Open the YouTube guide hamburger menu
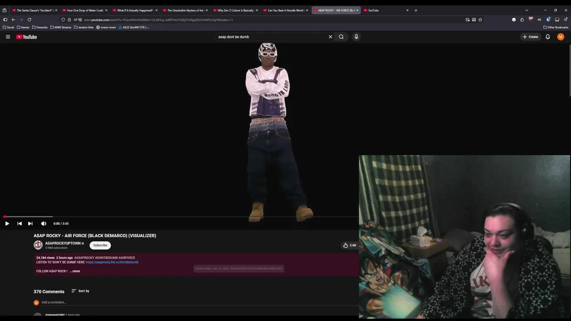571x321 pixels. (x=8, y=37)
